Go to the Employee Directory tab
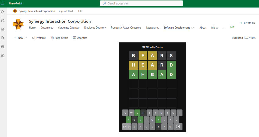 point(95,28)
